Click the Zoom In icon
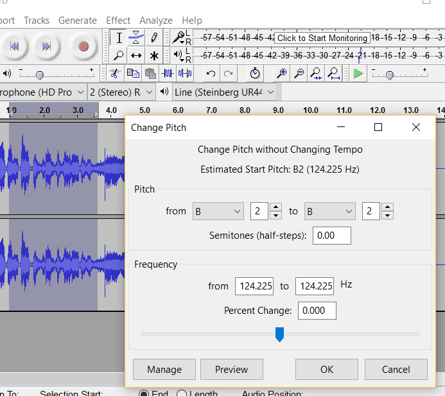Viewport: 445px width, 396px height. coord(281,73)
